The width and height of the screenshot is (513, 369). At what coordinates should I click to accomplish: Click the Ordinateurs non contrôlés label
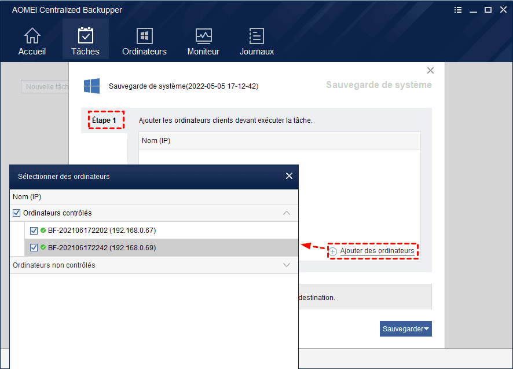click(x=54, y=265)
